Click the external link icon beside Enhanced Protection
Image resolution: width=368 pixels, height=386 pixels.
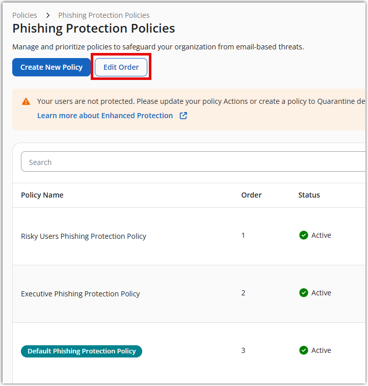pos(183,116)
